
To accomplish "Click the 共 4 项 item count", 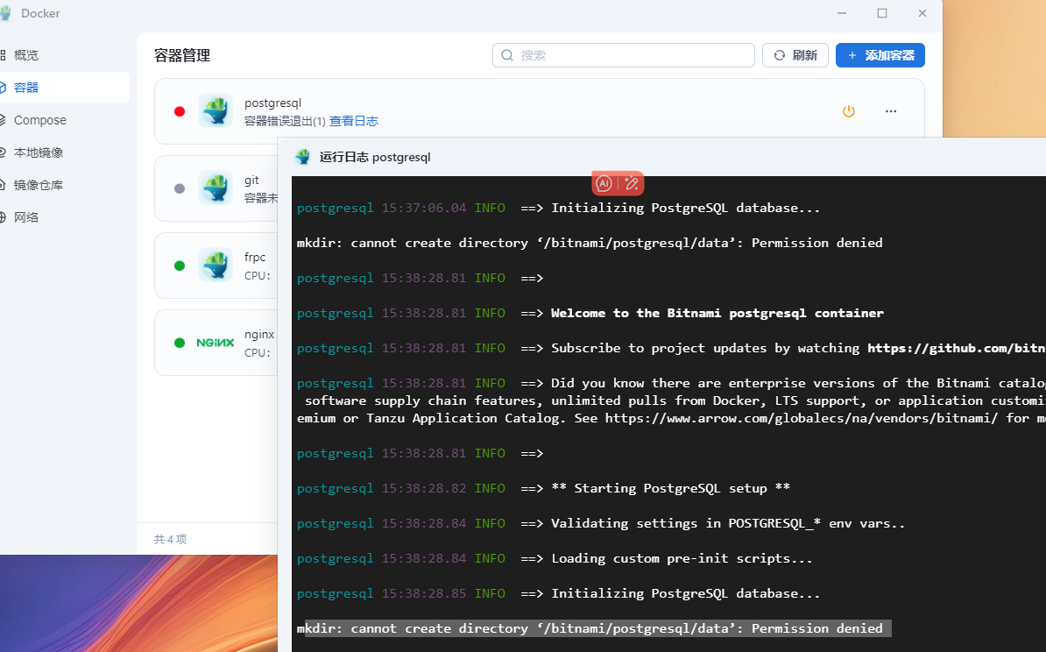I will click(171, 539).
